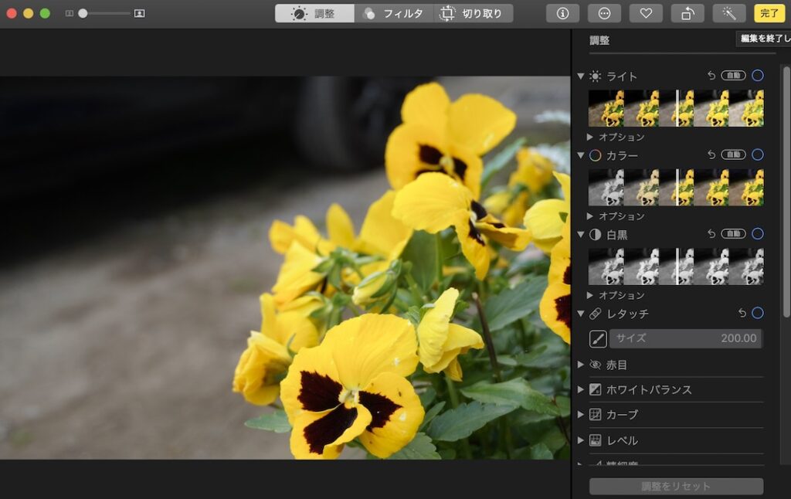Expand the カーブ section
Image resolution: width=791 pixels, height=499 pixels.
(581, 415)
